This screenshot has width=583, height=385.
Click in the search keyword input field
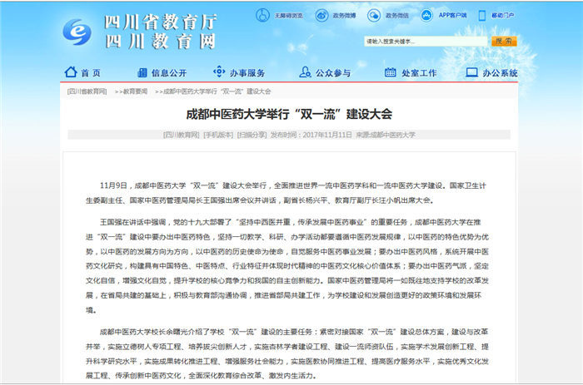pos(425,41)
